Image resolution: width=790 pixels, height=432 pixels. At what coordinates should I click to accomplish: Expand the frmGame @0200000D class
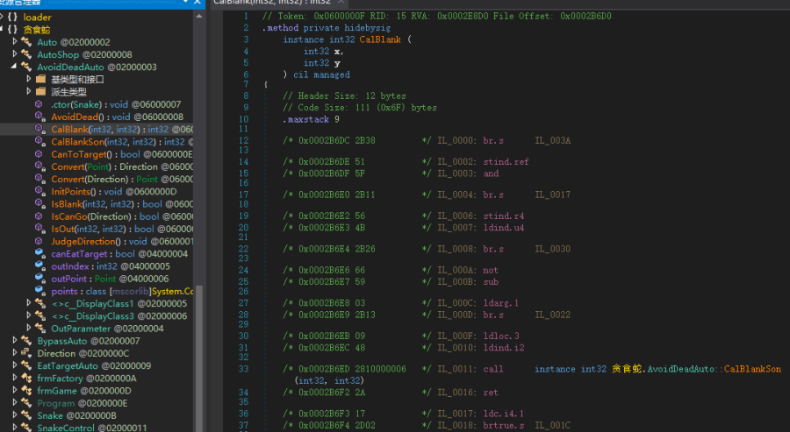coord(15,390)
